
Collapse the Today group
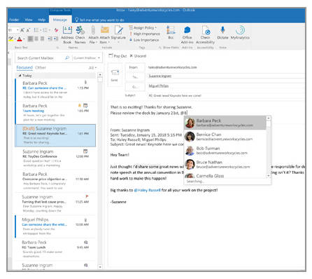(20, 76)
